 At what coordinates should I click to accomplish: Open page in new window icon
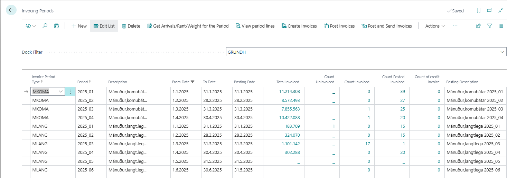click(489, 11)
